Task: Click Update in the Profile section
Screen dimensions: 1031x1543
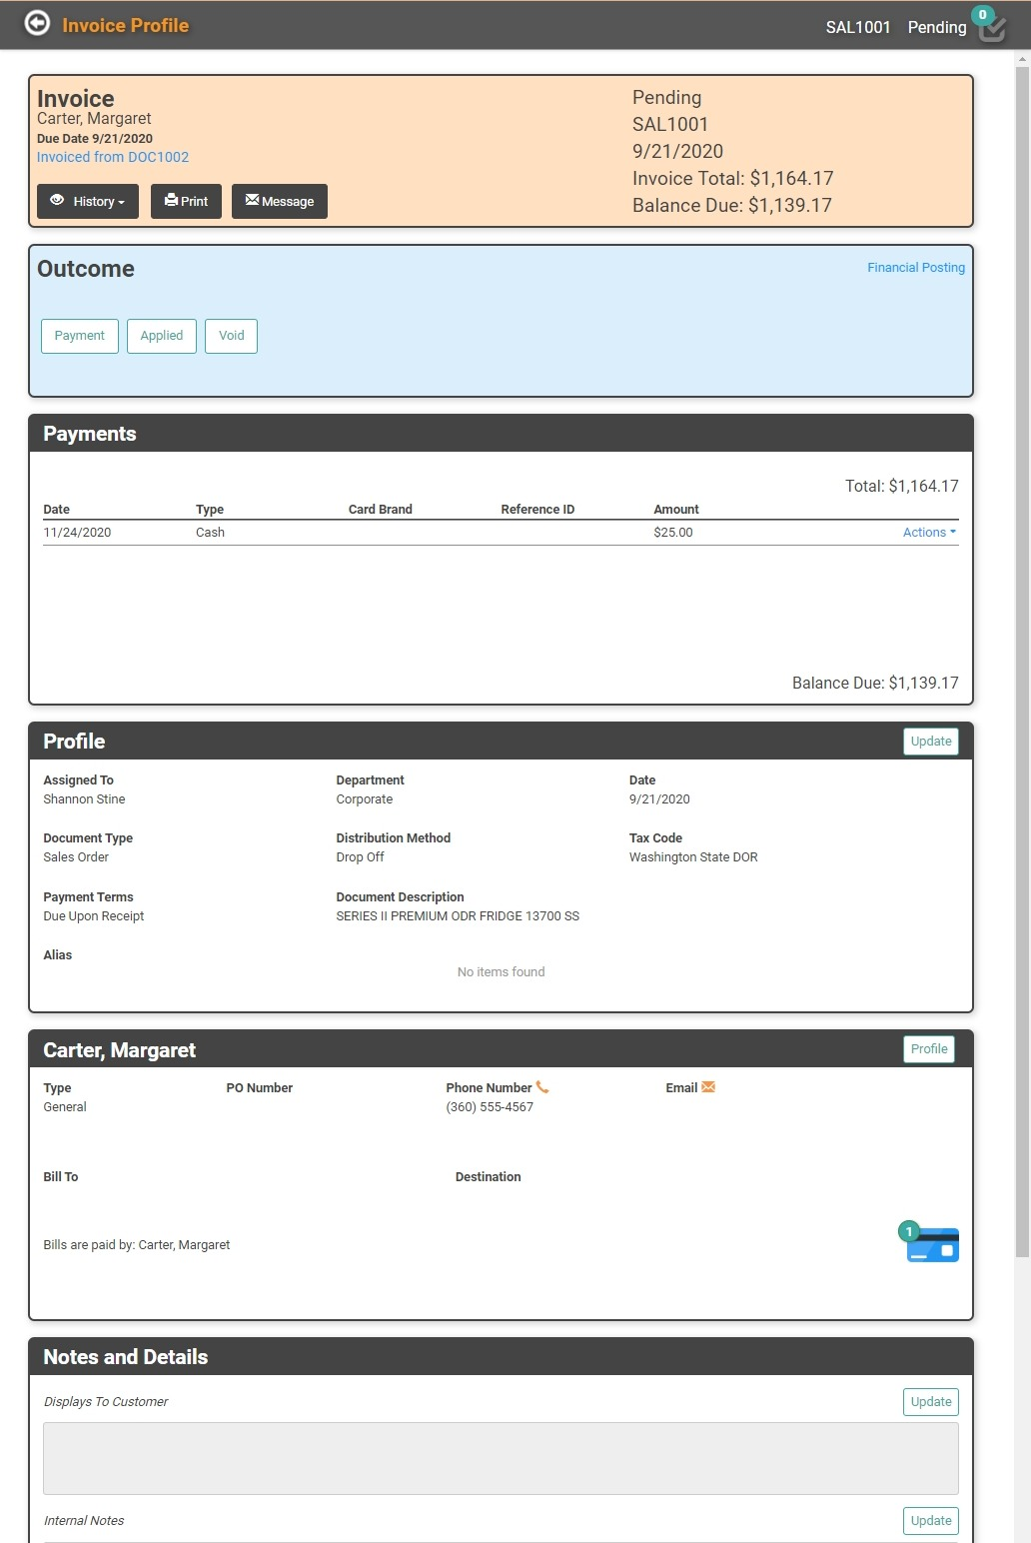Action: click(931, 742)
